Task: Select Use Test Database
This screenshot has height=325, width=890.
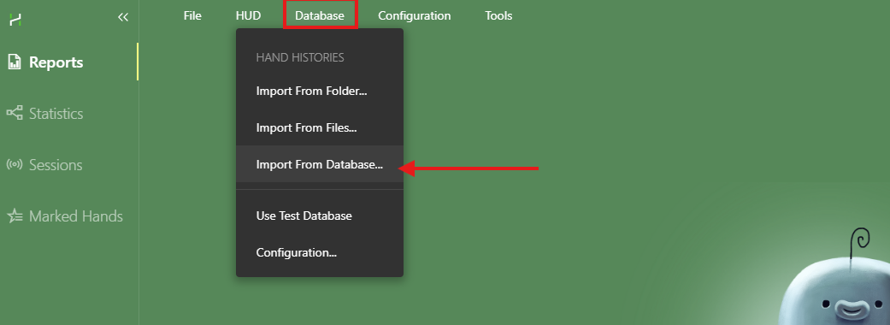Action: 320,216
